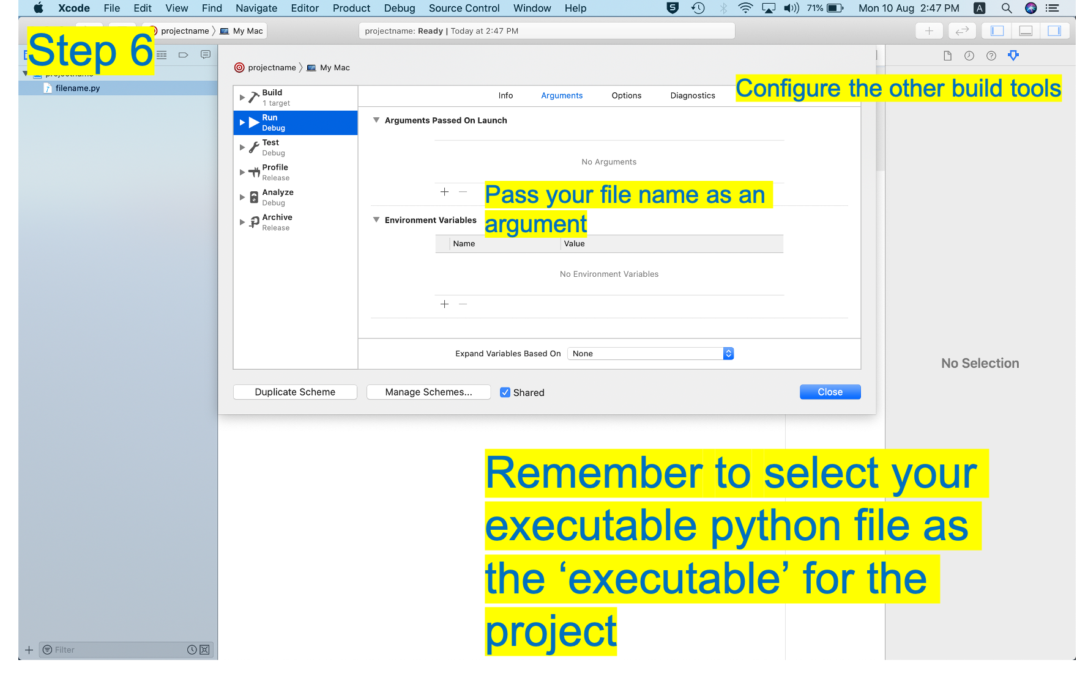This screenshot has width=1077, height=682.
Task: Click the Bluetooth status icon
Action: coord(723,8)
